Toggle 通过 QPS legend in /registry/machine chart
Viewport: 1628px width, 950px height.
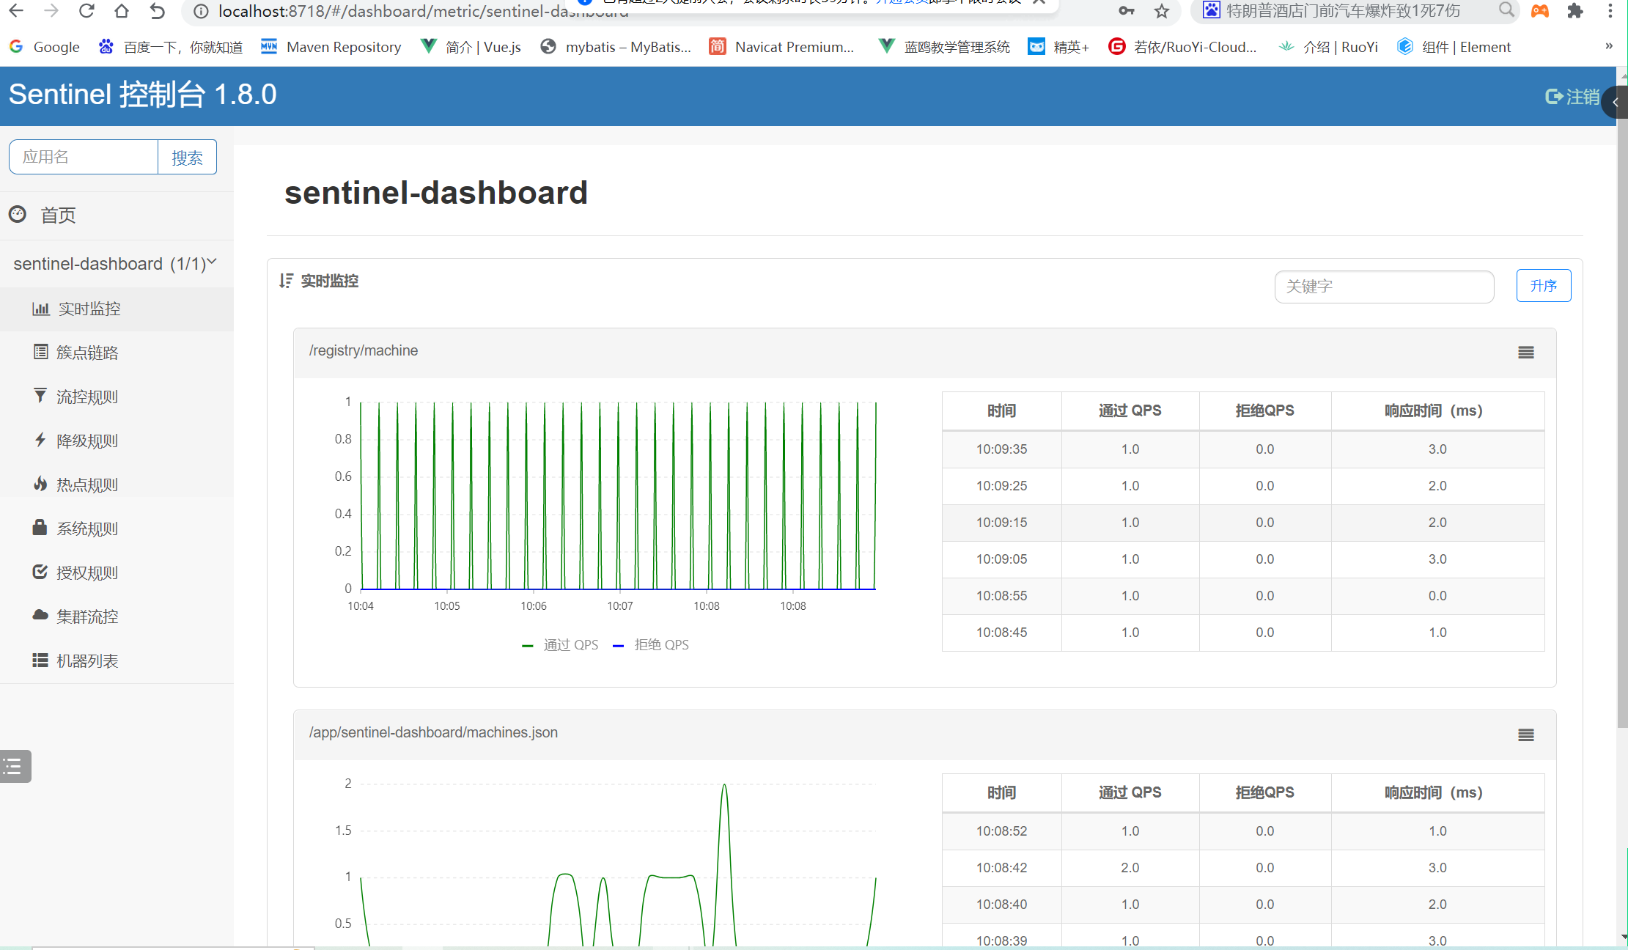tap(560, 645)
